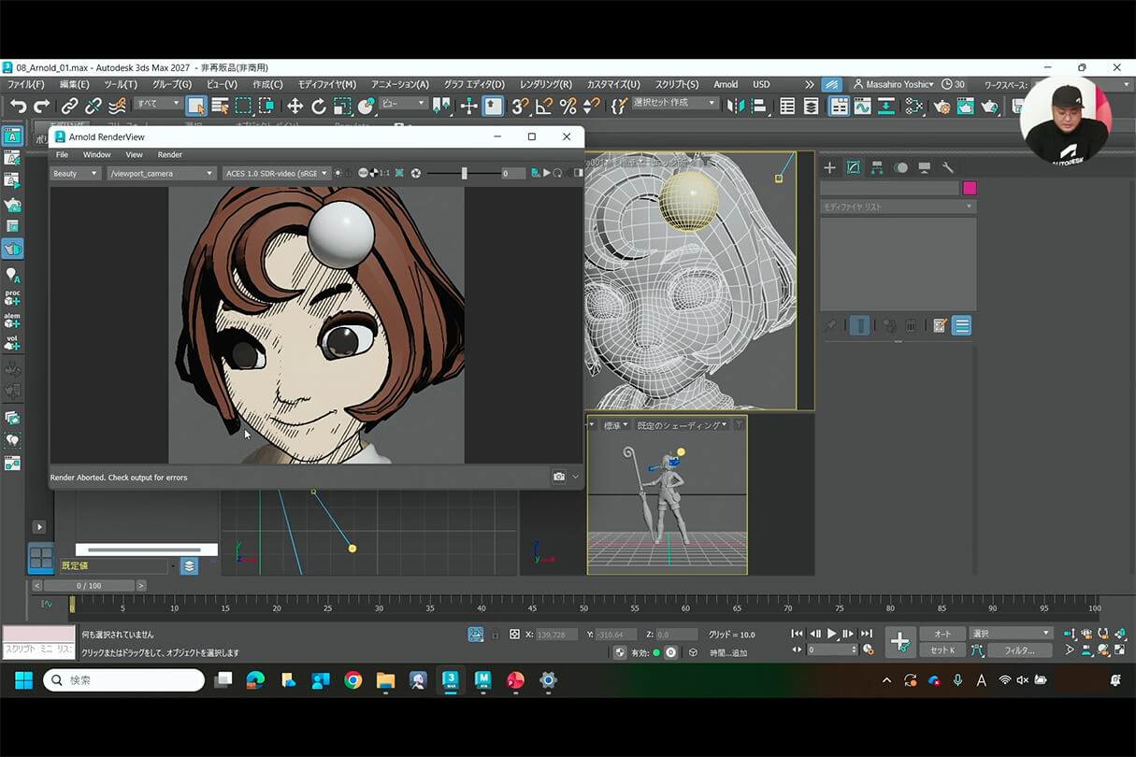
Task: Toggle the Angle Snap button
Action: click(x=544, y=106)
